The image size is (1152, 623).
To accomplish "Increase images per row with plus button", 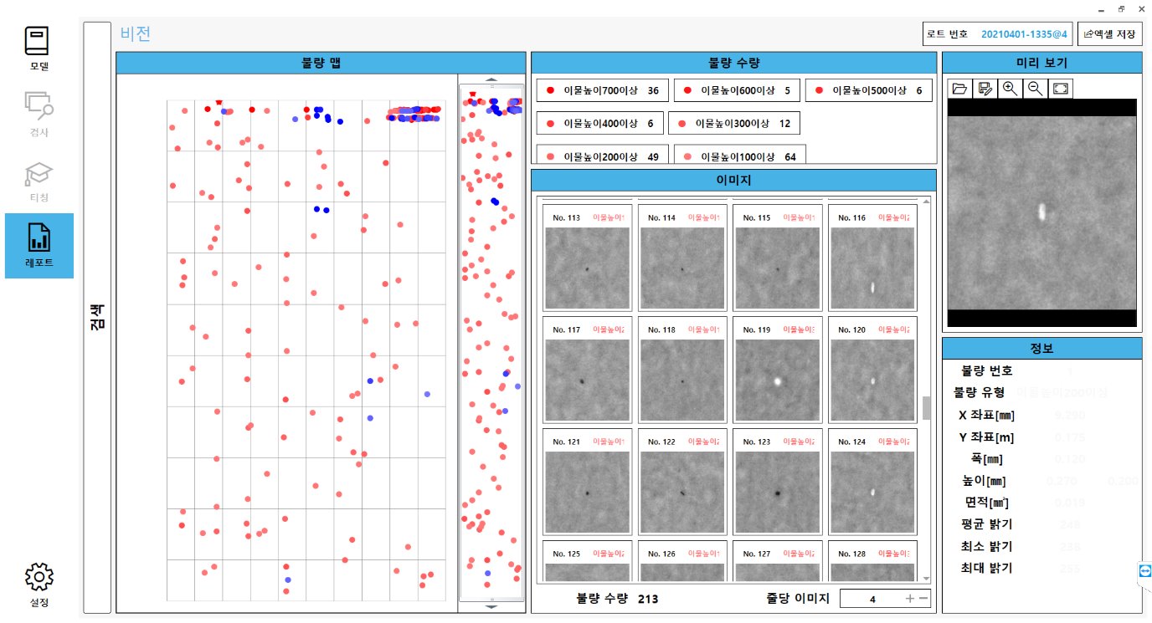I will pyautogui.click(x=909, y=599).
